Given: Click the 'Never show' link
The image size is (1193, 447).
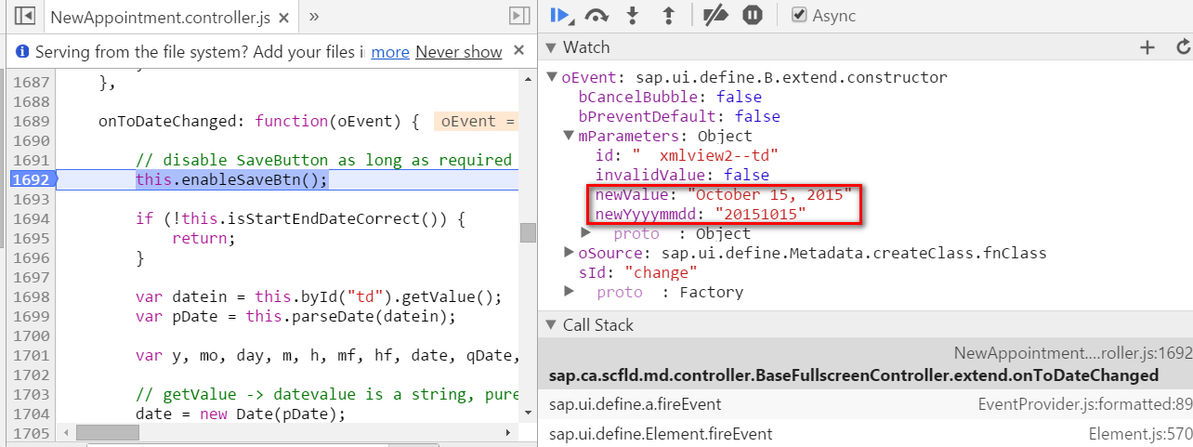Looking at the screenshot, I should click(x=459, y=52).
